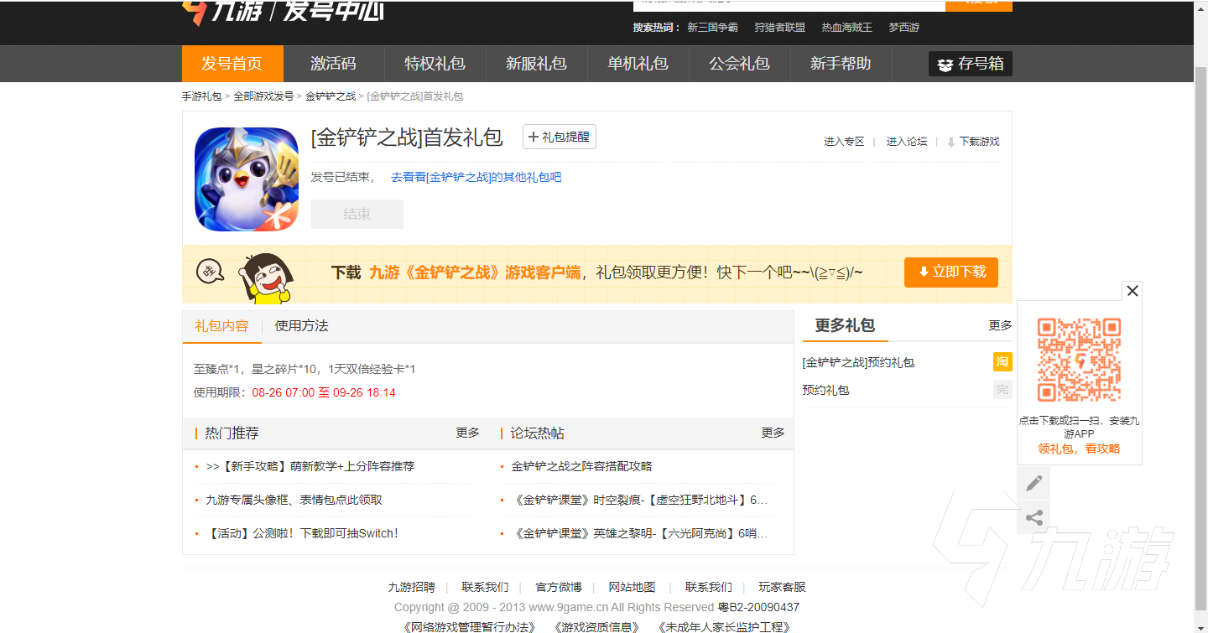The image size is (1208, 633).
Task: Click the orange search button
Action: (x=979, y=5)
